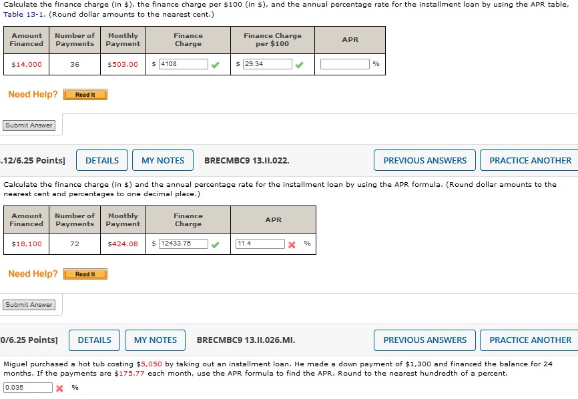The width and height of the screenshot is (578, 399).
Task: Open MY NOTES for the hot tub problem
Action: click(x=155, y=340)
